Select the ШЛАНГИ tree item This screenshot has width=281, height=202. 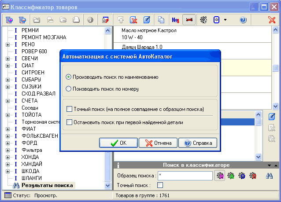point(32,178)
